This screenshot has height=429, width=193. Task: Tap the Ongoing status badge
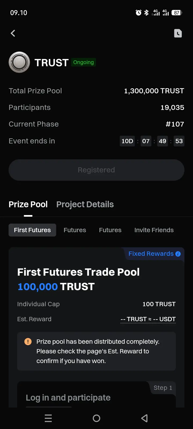[x=84, y=62]
